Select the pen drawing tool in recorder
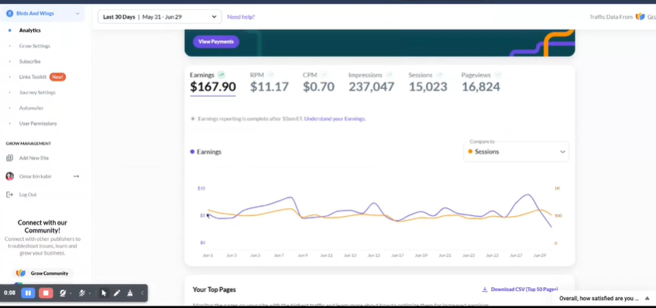656x308 pixels. coord(117,293)
